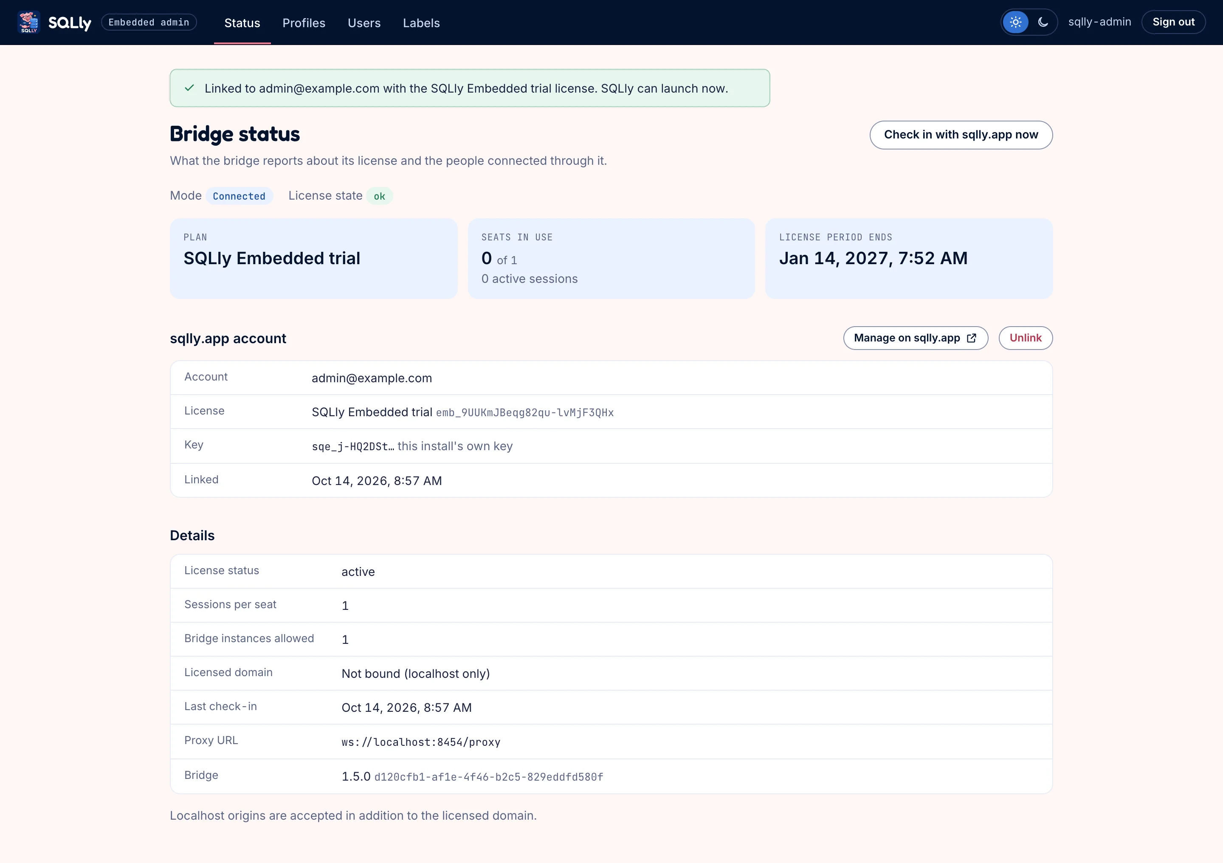Viewport: 1223px width, 863px height.
Task: Click license ID emb_9UUKmJBeqg82qu-lvMjF3QHx
Action: click(525, 413)
